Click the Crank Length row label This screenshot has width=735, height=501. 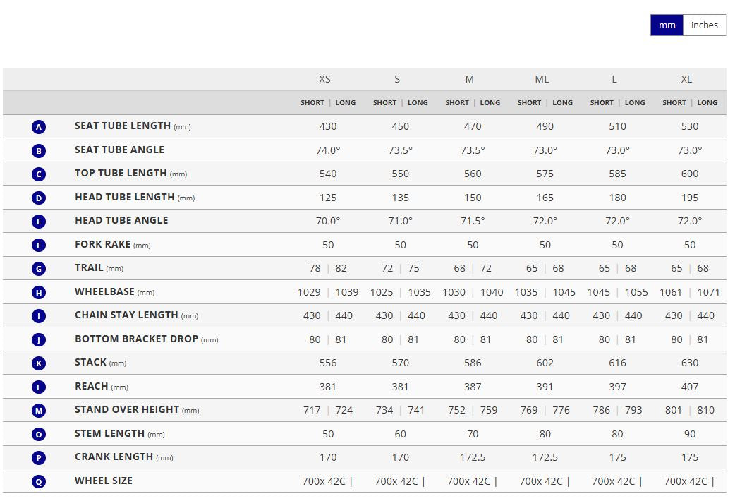tap(114, 457)
